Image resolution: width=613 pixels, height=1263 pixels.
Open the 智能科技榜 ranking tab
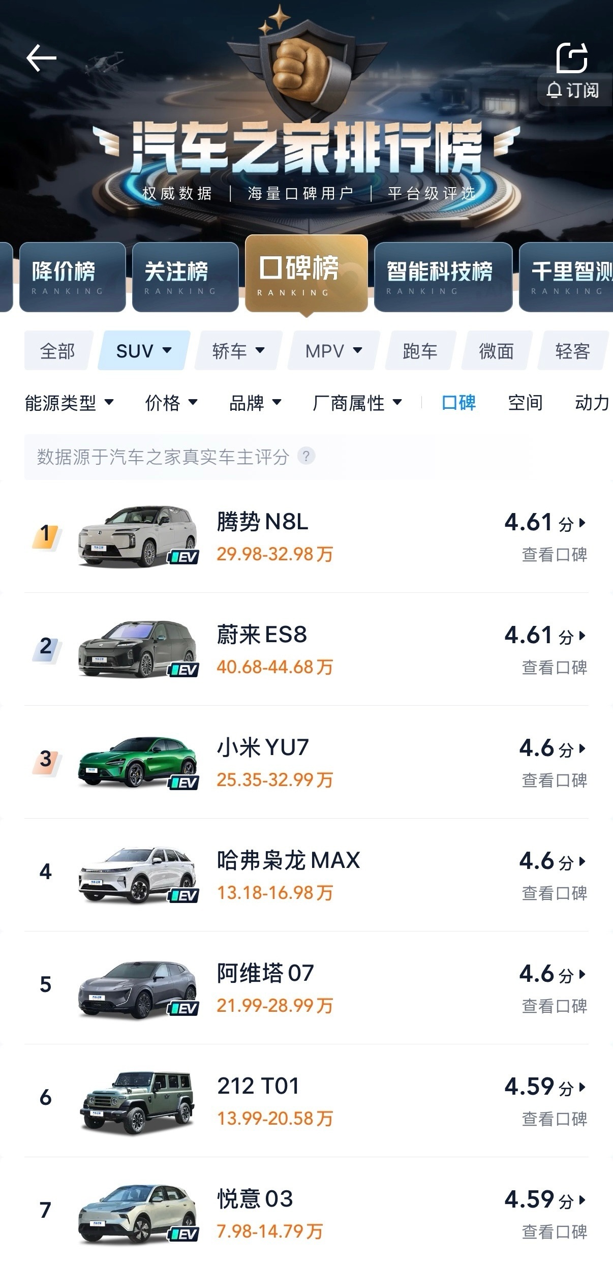coord(443,277)
